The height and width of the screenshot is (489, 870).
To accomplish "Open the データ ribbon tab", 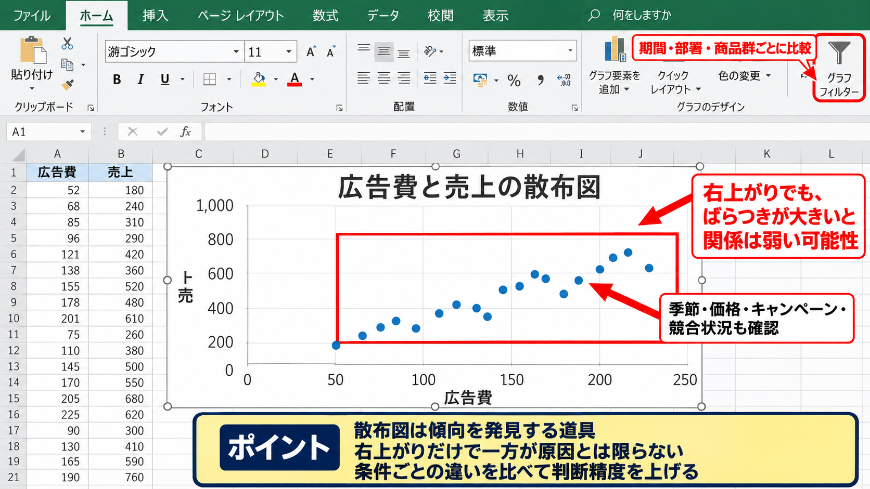I will pos(383,16).
